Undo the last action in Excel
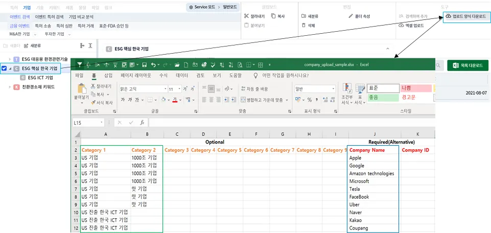491x233 pixels. point(153,65)
